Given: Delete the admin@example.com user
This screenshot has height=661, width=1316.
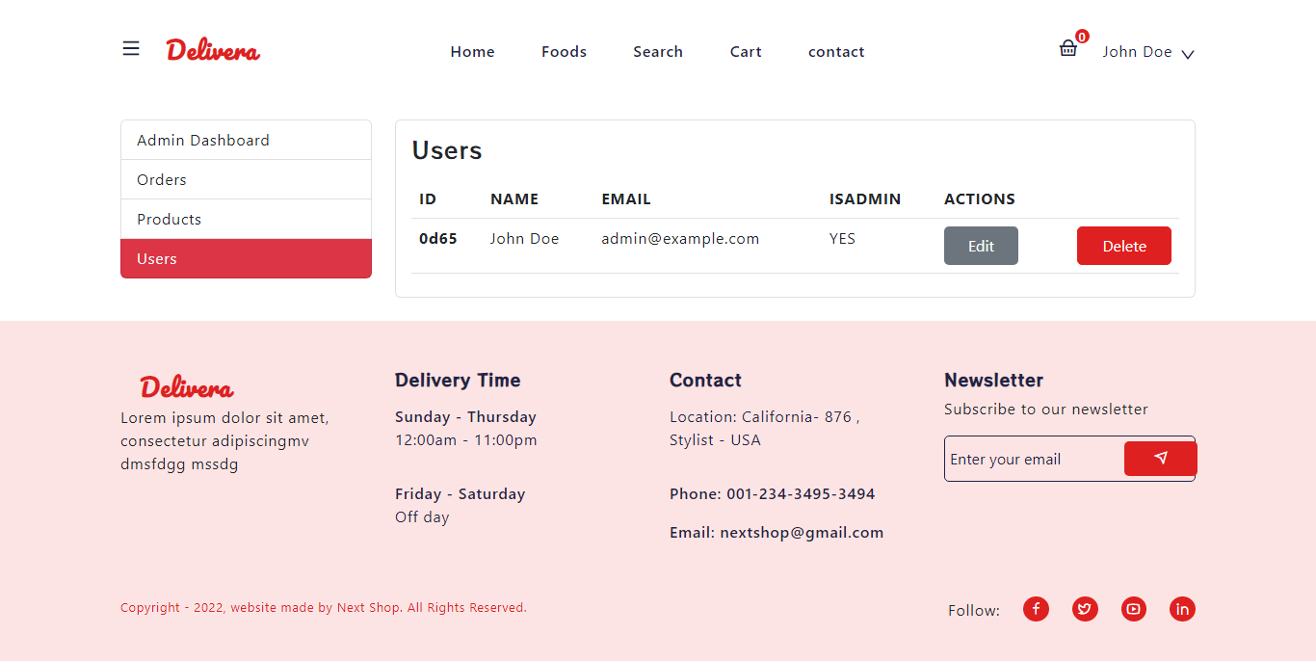Looking at the screenshot, I should [1123, 246].
